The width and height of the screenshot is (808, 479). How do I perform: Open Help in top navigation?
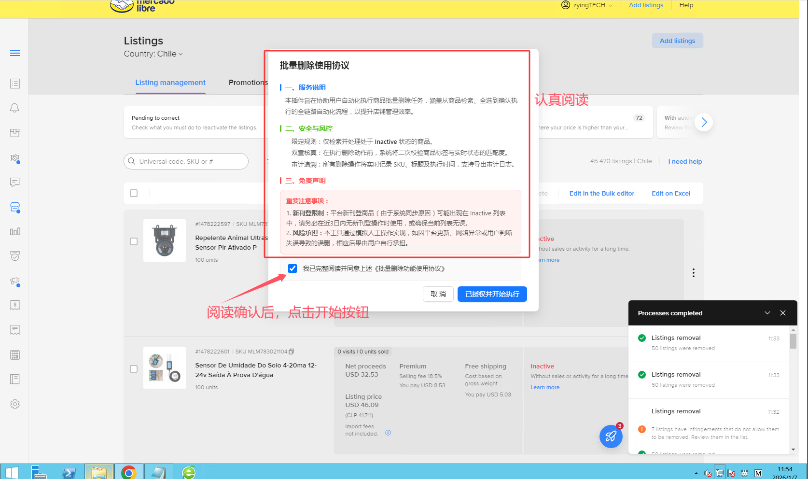686,5
